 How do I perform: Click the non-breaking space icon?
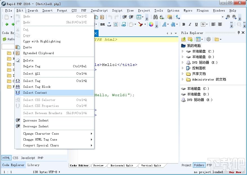(x=109, y=24)
